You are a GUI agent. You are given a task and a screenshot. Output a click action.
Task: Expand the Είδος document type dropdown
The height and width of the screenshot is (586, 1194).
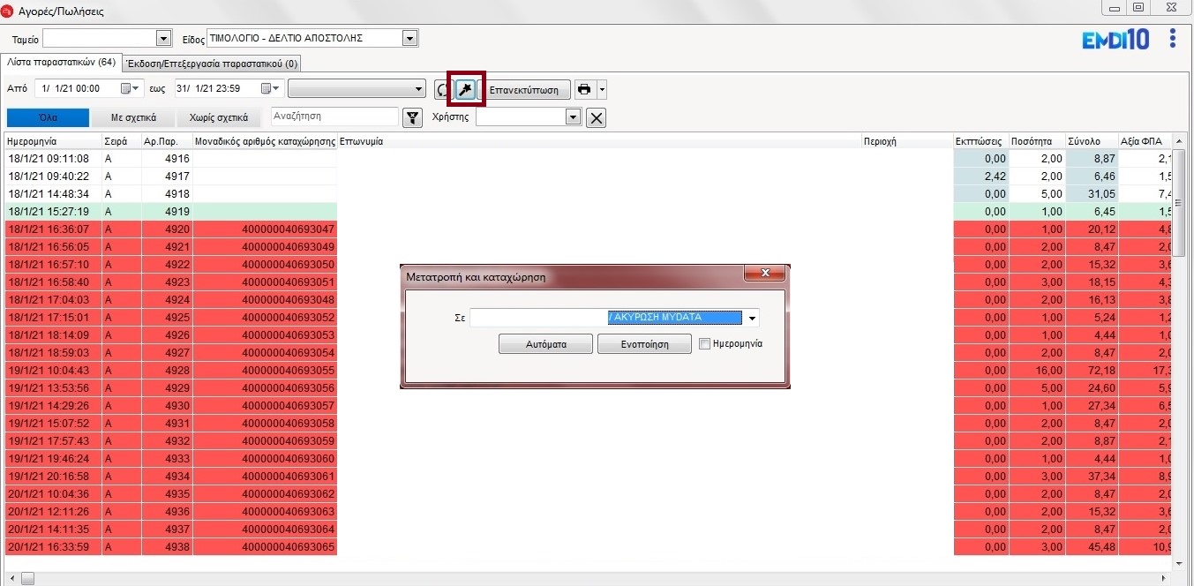click(409, 38)
